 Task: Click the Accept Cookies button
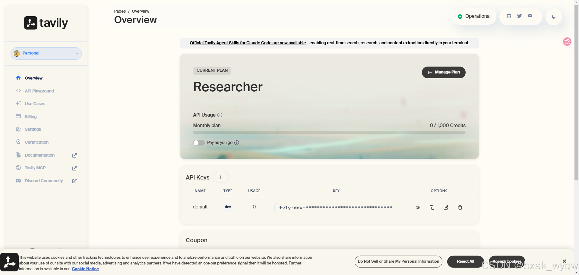pyautogui.click(x=507, y=261)
